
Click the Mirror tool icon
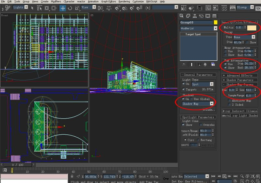point(184,8)
